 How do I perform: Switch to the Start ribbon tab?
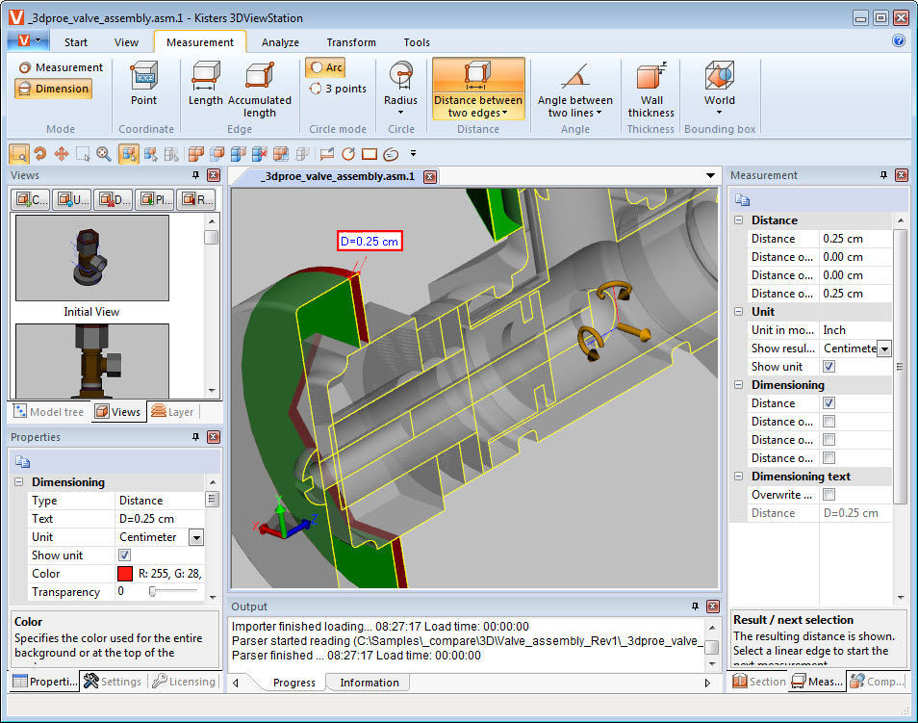pyautogui.click(x=75, y=42)
